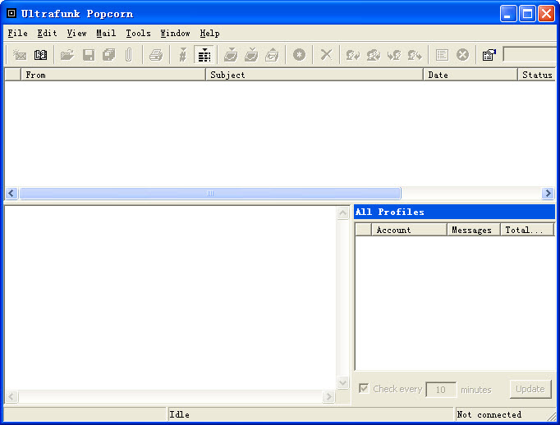Click the Popcorn icon in title bar
The image size is (560, 425).
(11, 13)
